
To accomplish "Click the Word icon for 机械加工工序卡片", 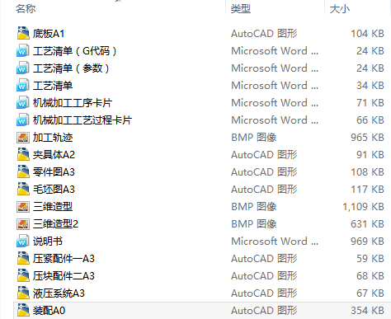I will coord(23,102).
